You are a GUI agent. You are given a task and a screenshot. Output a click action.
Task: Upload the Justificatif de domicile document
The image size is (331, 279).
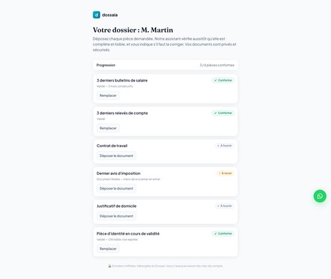pos(117,216)
